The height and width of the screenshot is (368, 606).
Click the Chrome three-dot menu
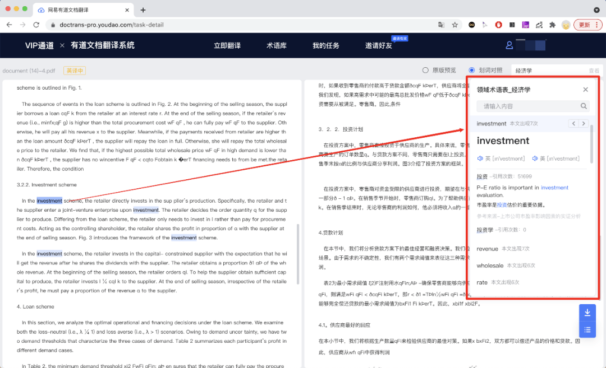coord(596,25)
